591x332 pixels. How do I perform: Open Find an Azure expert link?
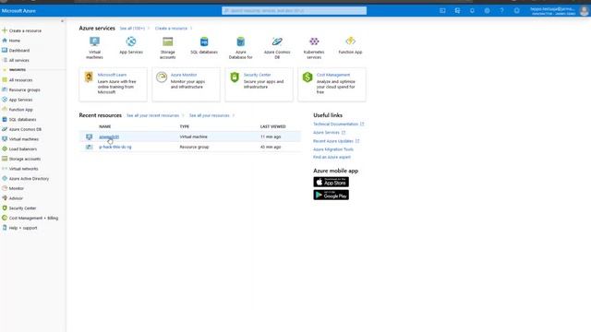coord(332,157)
